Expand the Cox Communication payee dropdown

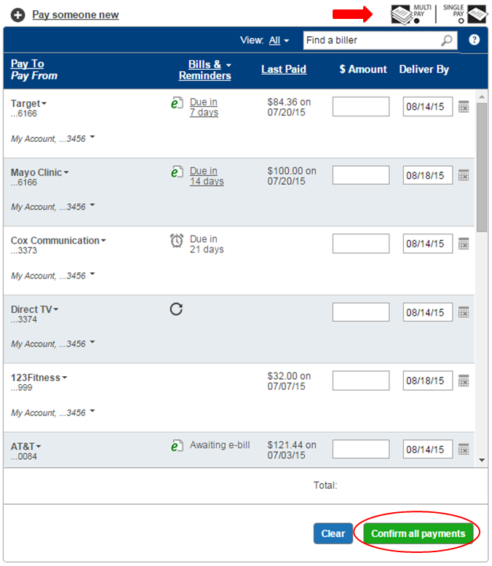[103, 241]
